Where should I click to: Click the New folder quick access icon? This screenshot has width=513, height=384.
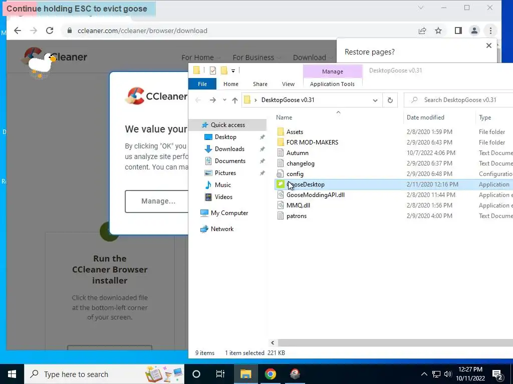coord(224,70)
